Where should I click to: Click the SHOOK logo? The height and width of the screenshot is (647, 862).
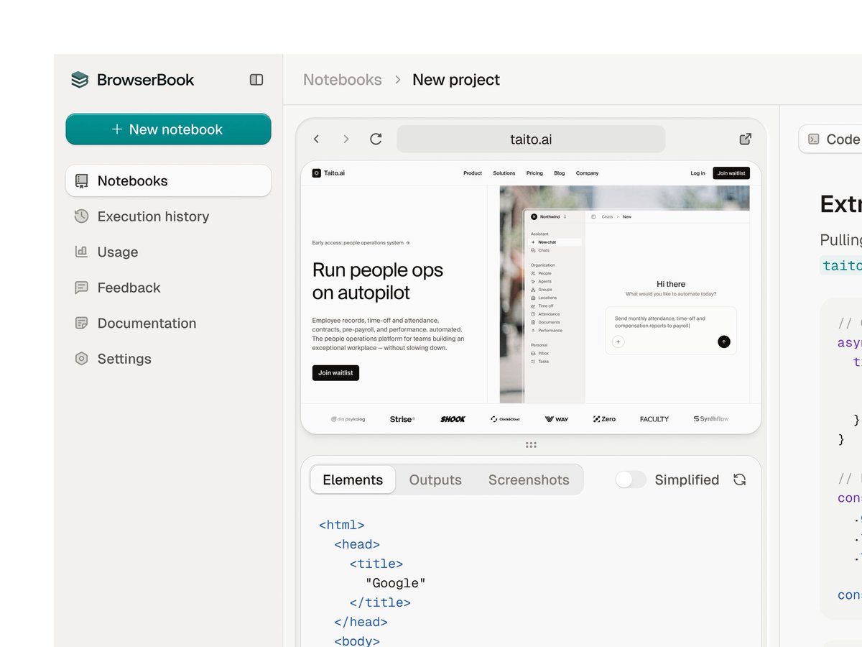pyautogui.click(x=453, y=419)
